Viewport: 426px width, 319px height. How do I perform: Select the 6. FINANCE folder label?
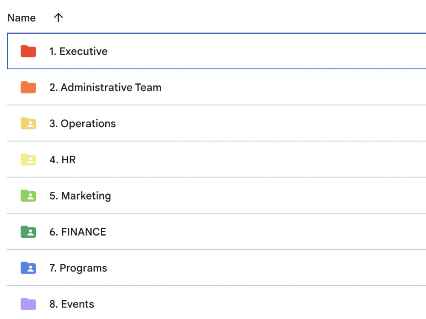(78, 232)
